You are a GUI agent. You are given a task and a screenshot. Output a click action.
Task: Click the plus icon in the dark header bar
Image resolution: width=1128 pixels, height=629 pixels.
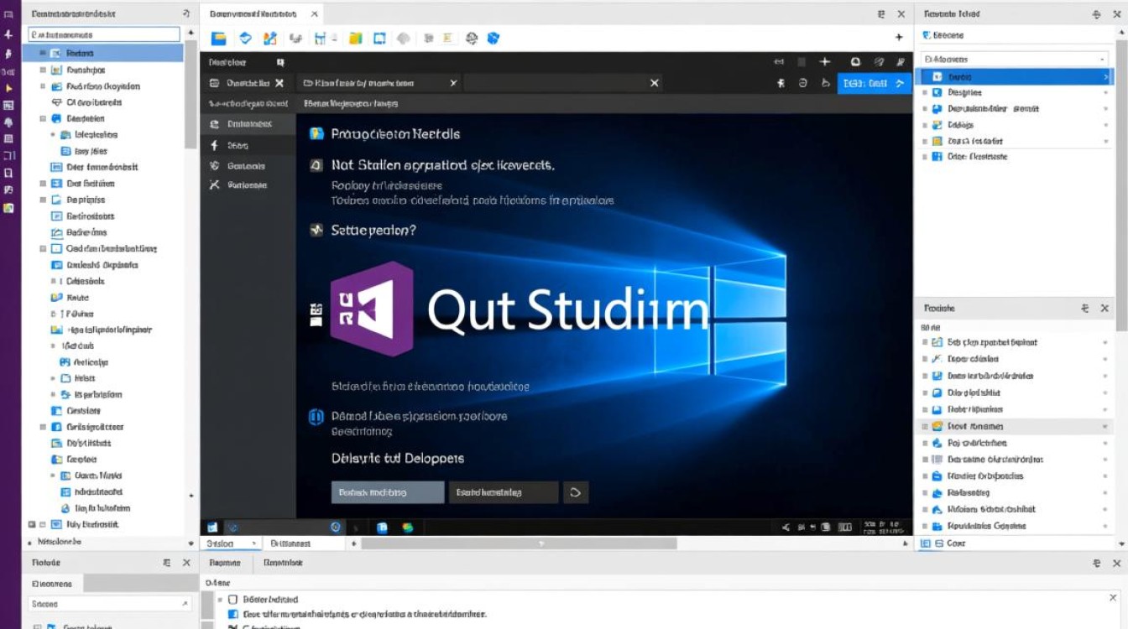[x=825, y=62]
